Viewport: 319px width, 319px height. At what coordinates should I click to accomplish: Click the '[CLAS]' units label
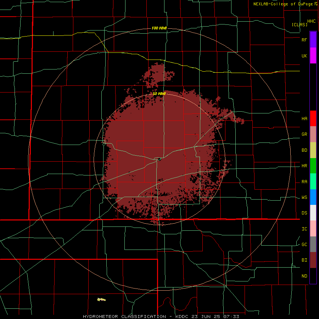(x=300, y=24)
